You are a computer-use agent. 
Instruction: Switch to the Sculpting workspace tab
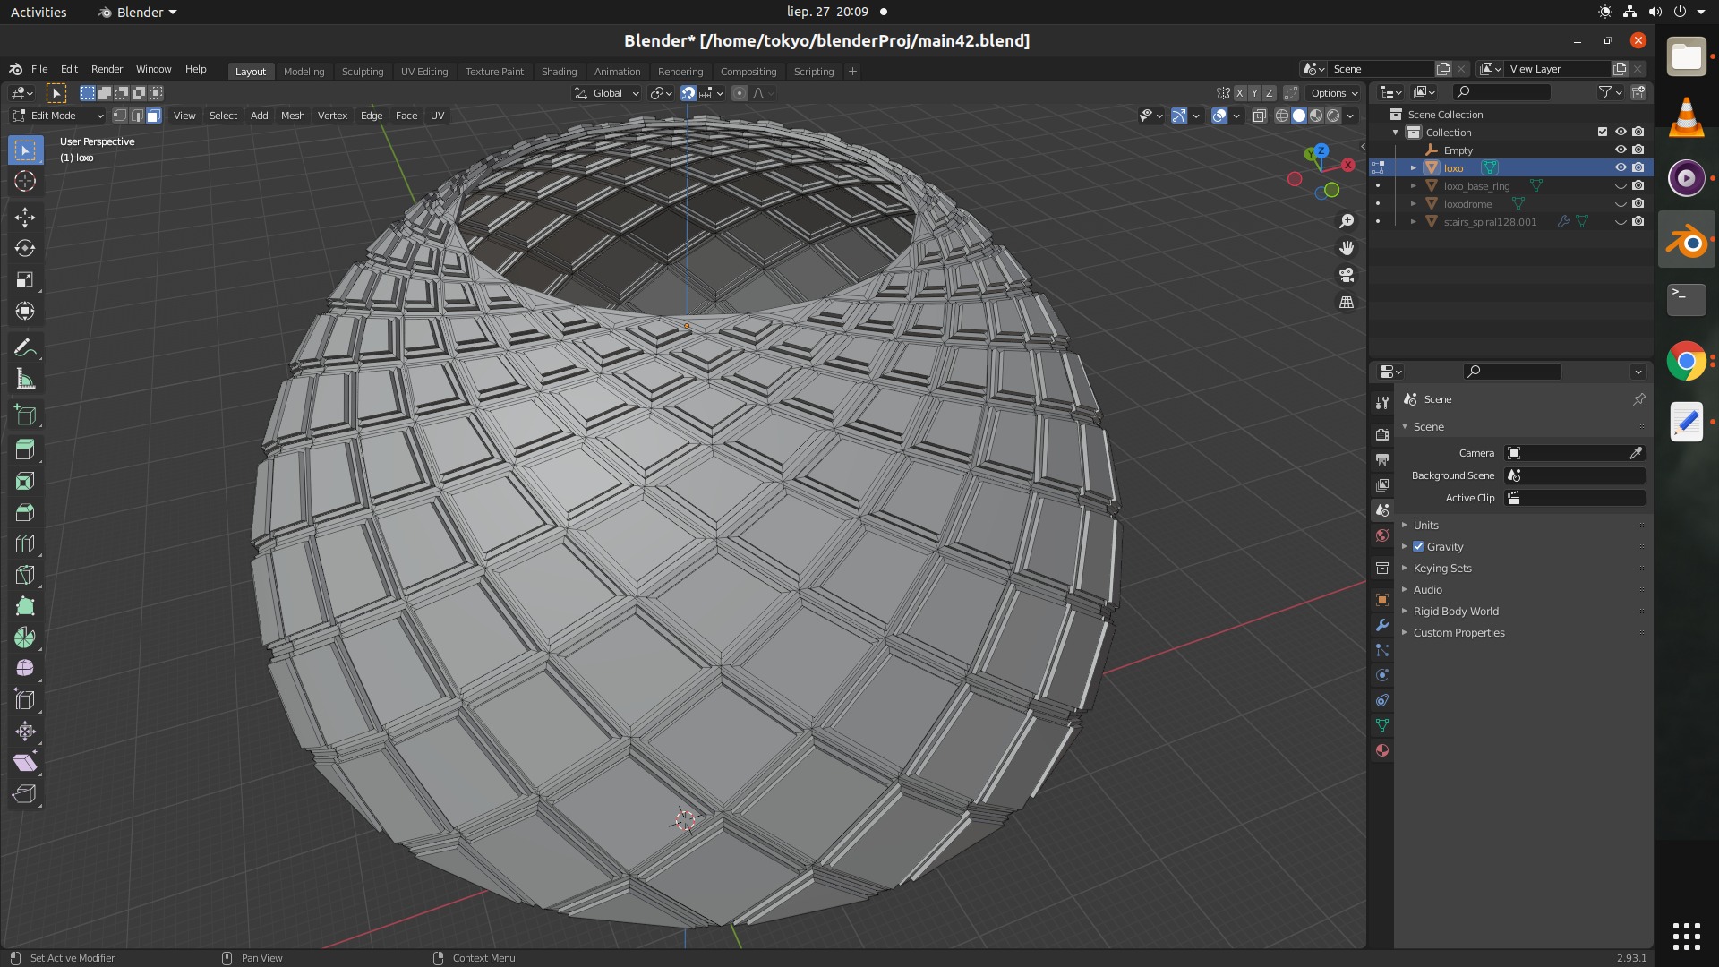coord(362,71)
